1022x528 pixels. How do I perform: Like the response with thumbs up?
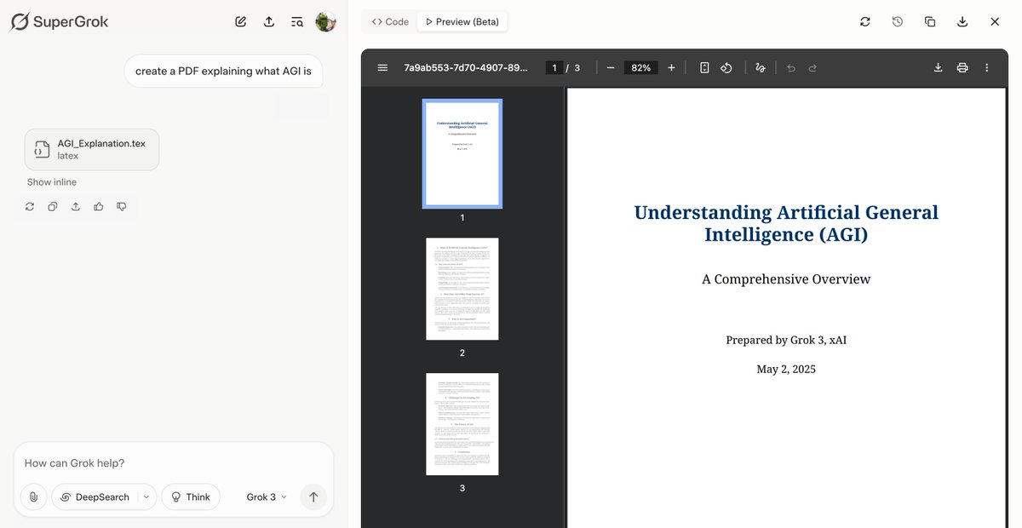click(99, 206)
